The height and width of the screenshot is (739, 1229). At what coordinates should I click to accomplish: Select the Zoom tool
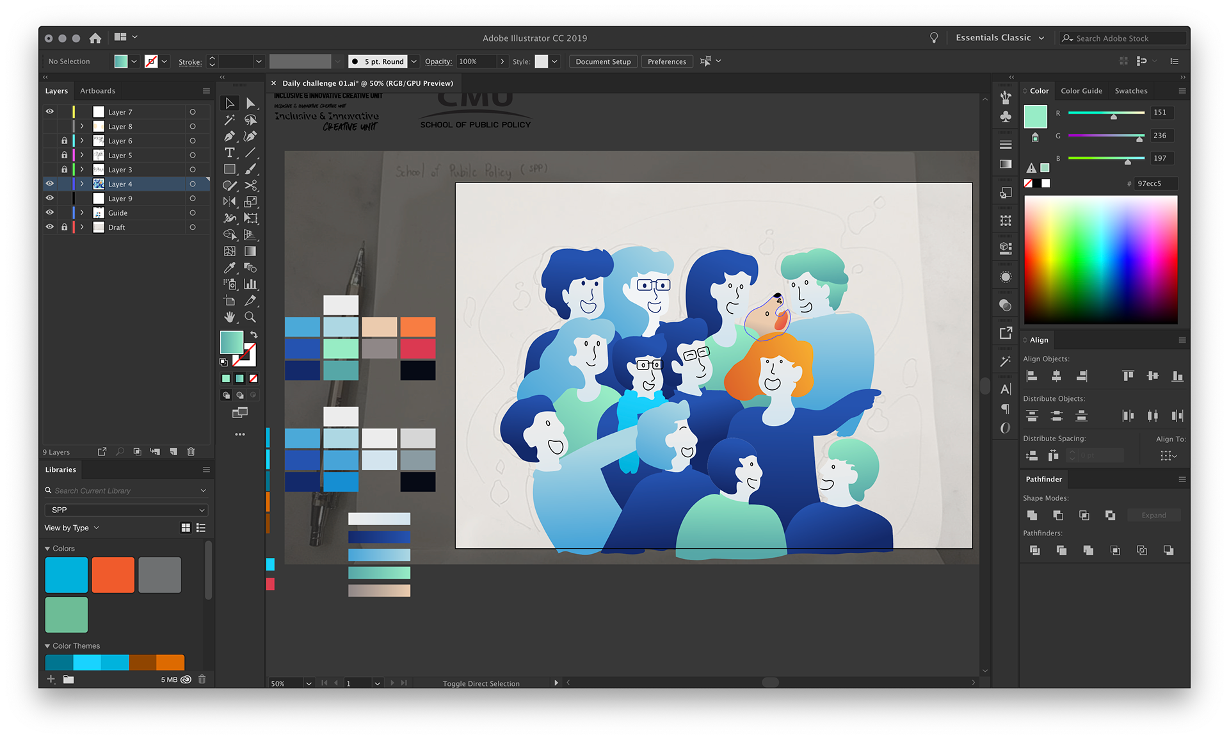[250, 317]
